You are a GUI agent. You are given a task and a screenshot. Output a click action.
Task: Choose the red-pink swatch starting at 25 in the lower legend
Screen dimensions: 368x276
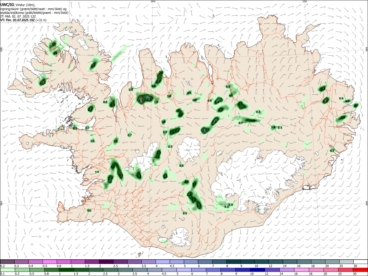point(346,270)
